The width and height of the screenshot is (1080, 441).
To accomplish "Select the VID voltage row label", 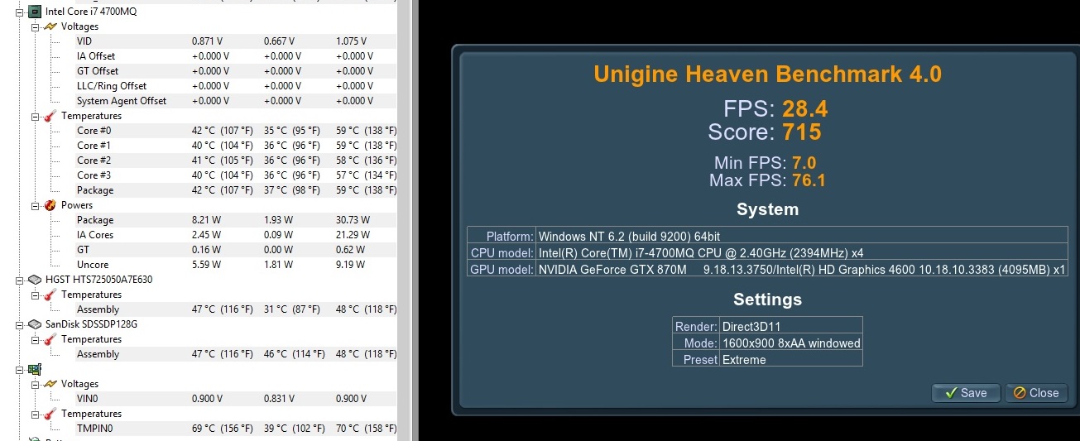I will click(84, 41).
